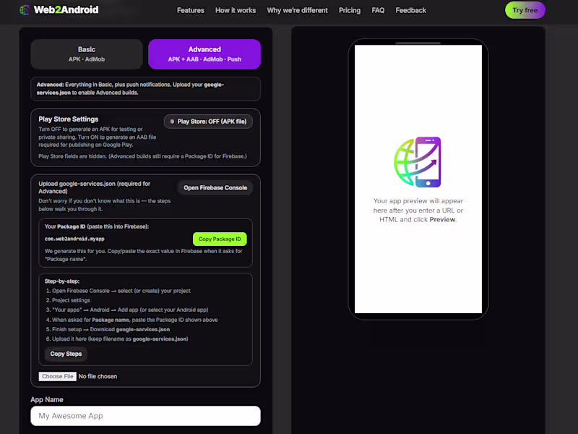The height and width of the screenshot is (434, 578).
Task: Click the Try free button
Action: click(x=525, y=10)
